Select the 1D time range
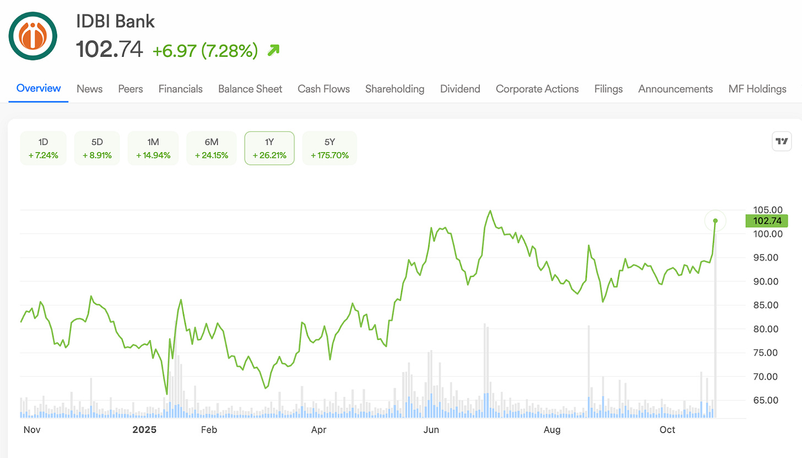The height and width of the screenshot is (458, 802). (43, 148)
